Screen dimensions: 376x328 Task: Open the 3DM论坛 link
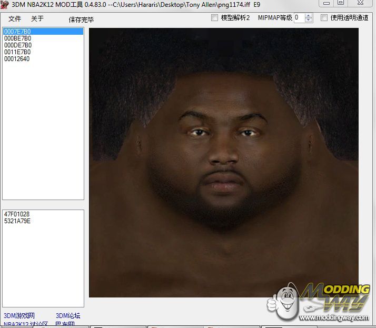[68, 316]
